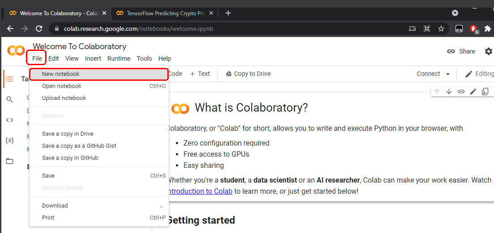Click the red extension icon with badge 6
The width and height of the screenshot is (494, 233).
474,29
